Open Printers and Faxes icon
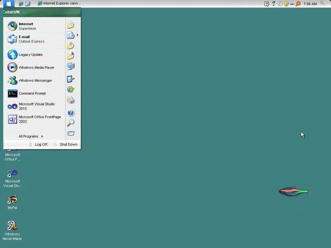This screenshot has height=248, width=331. point(71,100)
